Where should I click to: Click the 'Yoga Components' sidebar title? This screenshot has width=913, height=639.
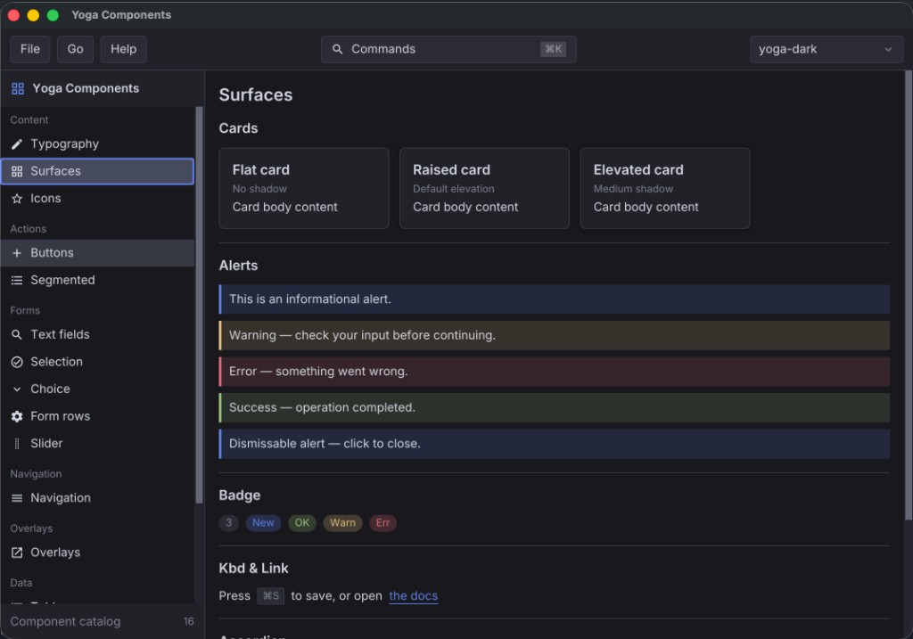pyautogui.click(x=86, y=88)
